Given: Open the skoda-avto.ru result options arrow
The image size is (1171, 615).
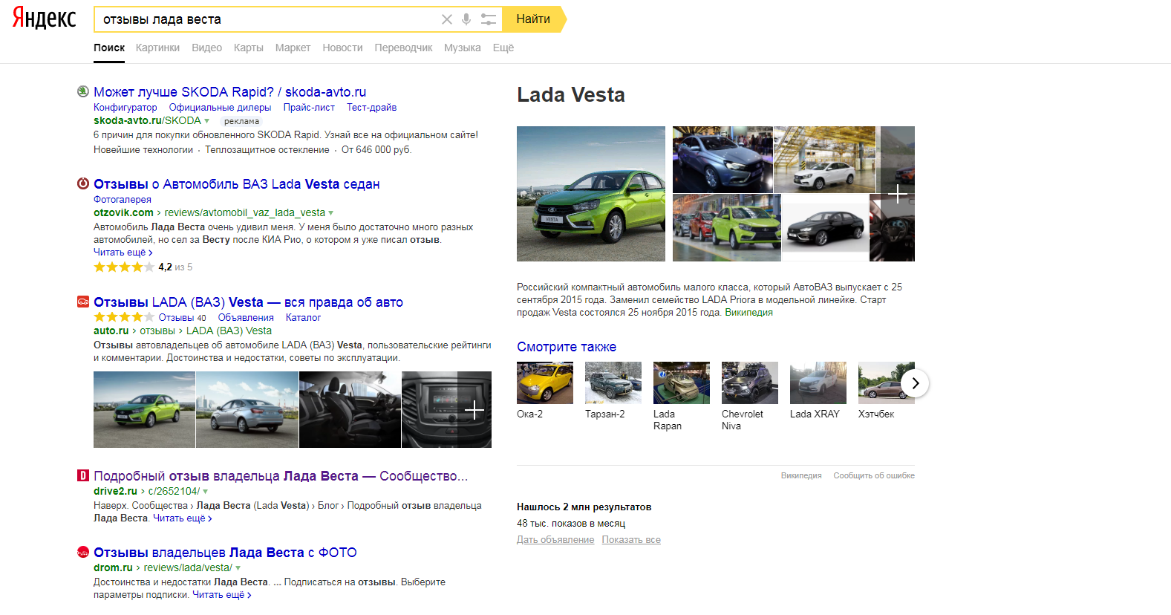Looking at the screenshot, I should coord(207,121).
